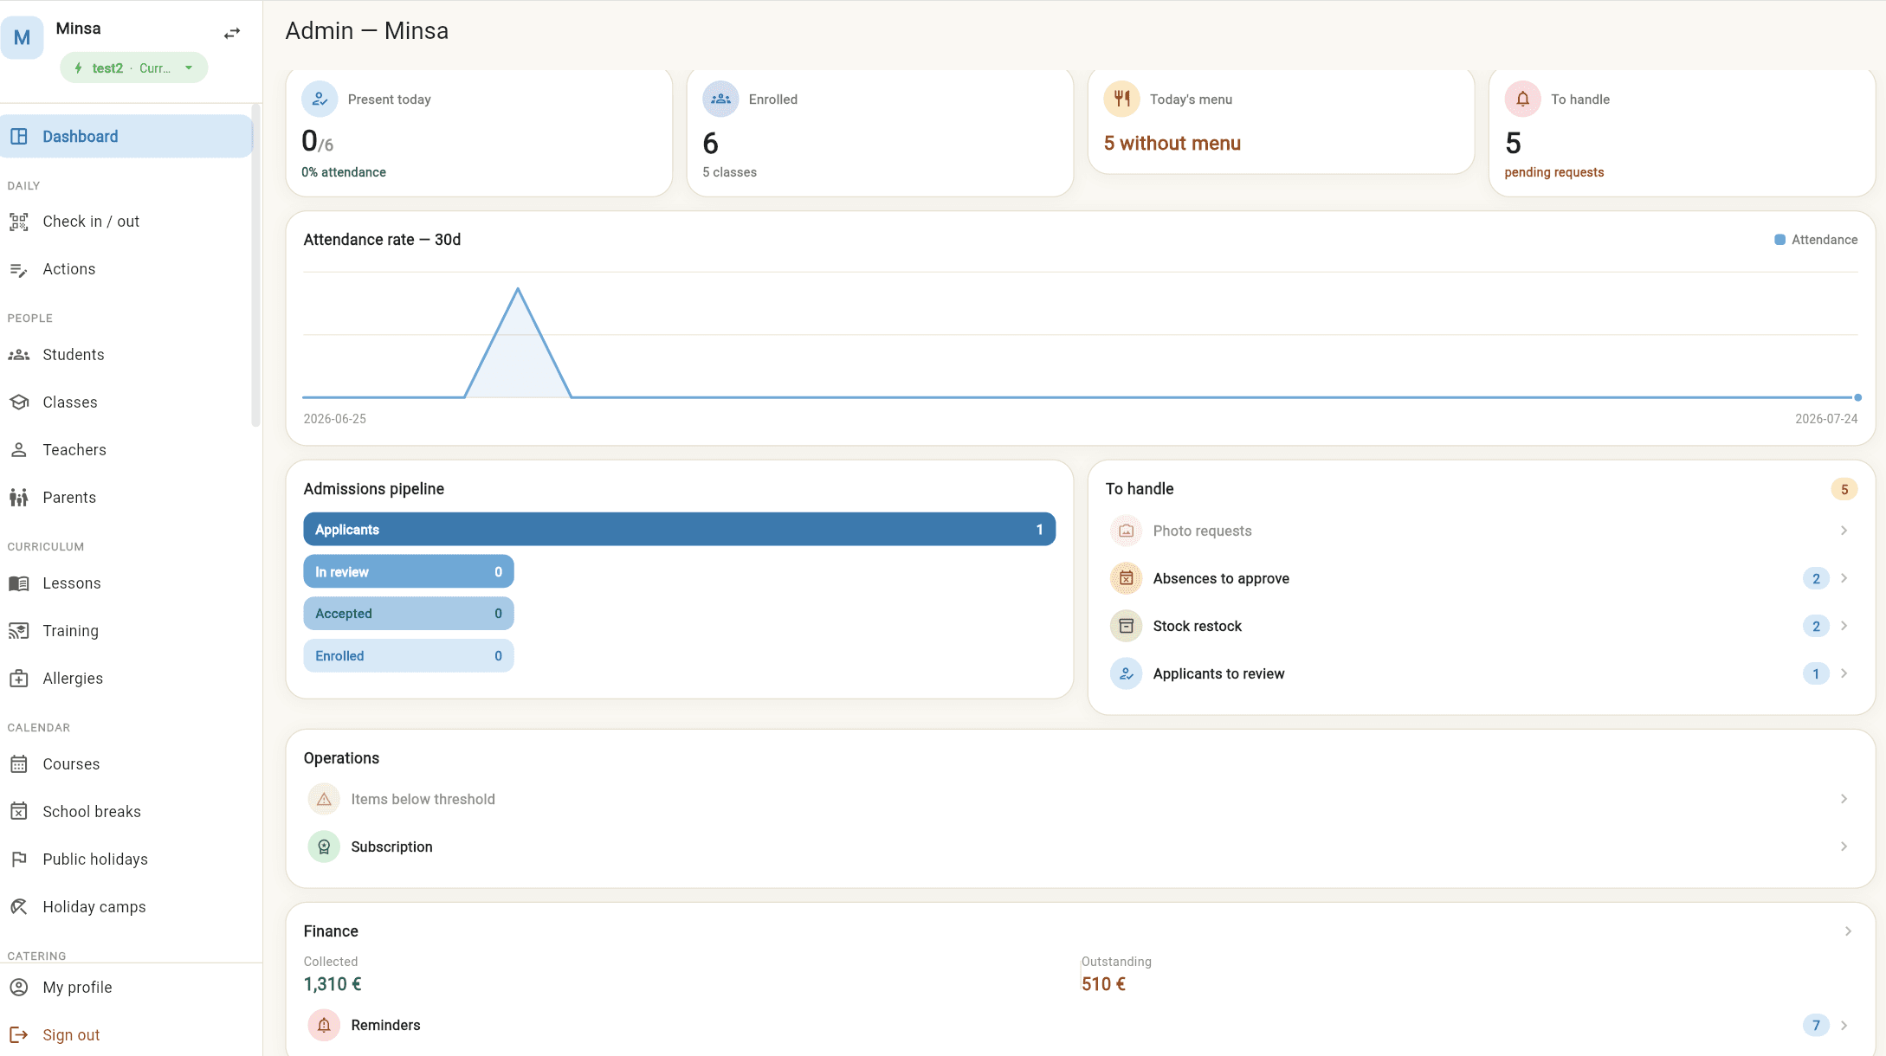This screenshot has height=1056, width=1886.
Task: Open the School breaks calendar-x icon
Action: (19, 812)
